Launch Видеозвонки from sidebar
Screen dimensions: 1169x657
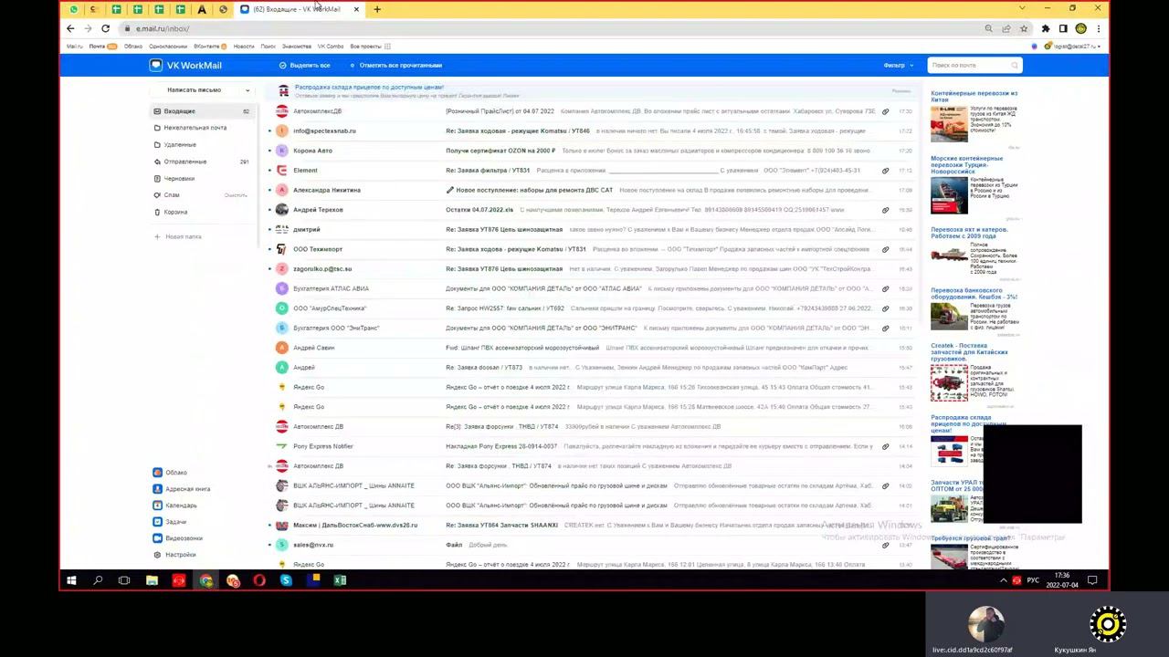click(178, 538)
